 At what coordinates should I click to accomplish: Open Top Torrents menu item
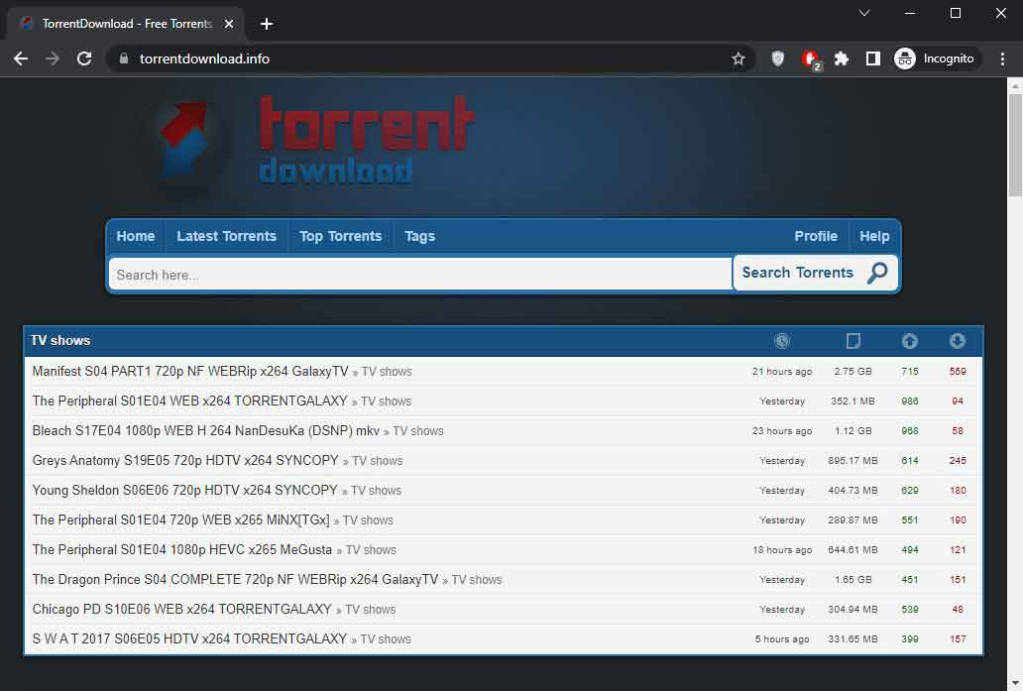click(341, 236)
